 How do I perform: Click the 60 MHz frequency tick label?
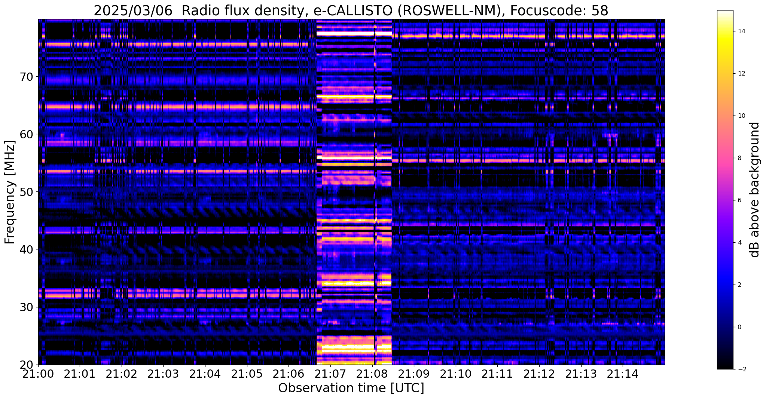click(26, 134)
